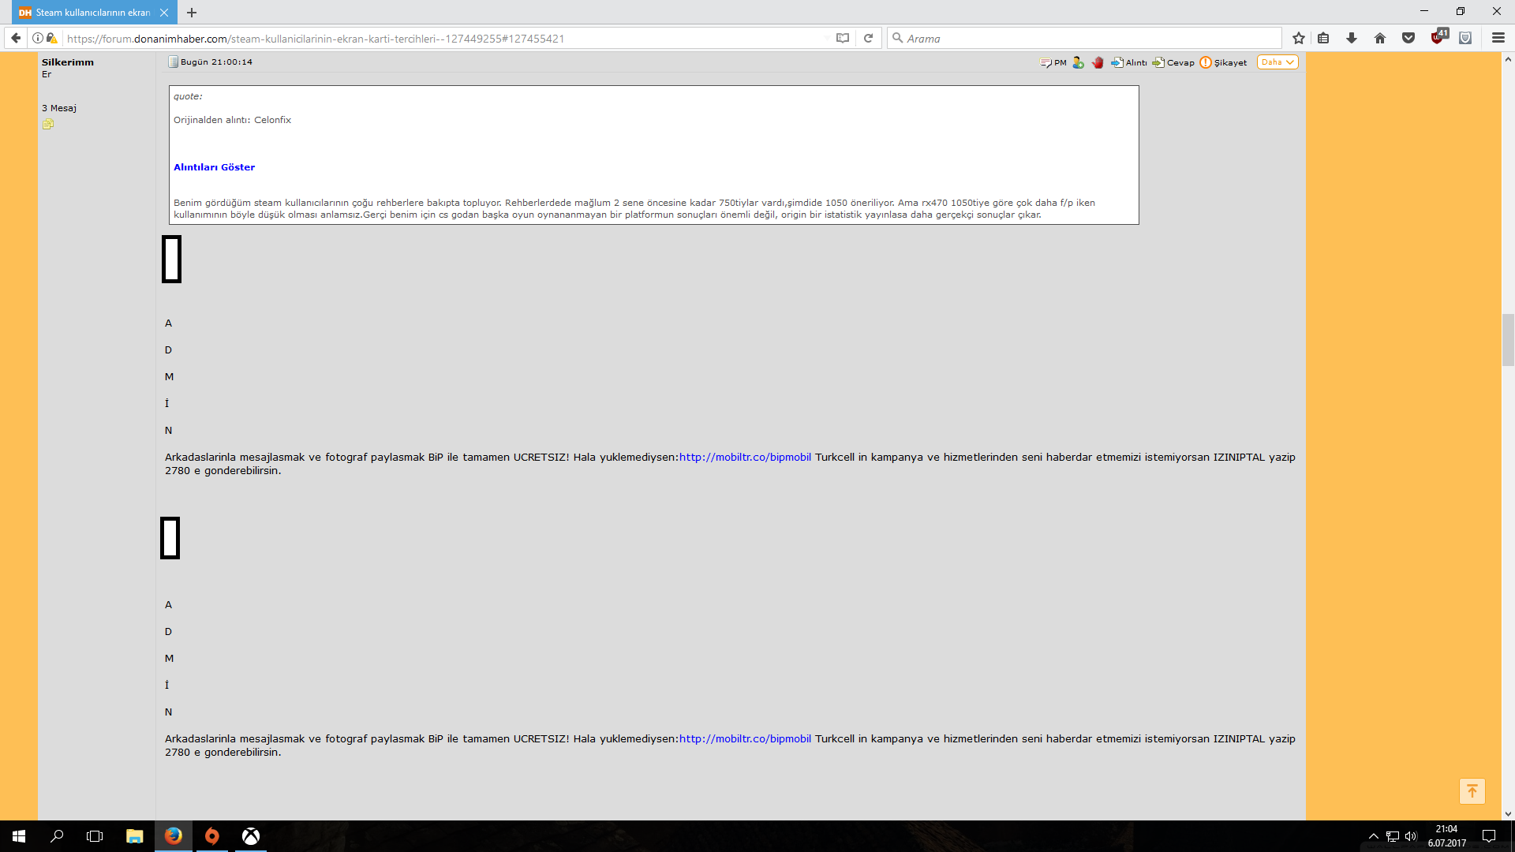This screenshot has width=1515, height=852.
Task: Show site information via the info icon
Action: [x=38, y=38]
